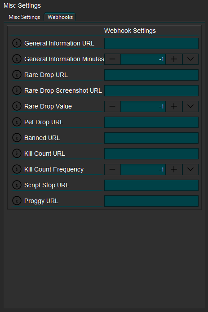Viewport: 208px width, 312px height.
Task: Click info icon beside Pet Drop URL
Action: click(17, 122)
